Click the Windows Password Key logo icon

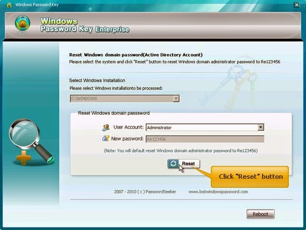(23, 23)
